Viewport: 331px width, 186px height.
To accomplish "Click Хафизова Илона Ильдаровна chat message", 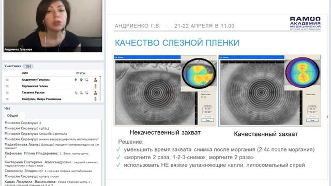I will [47, 155].
